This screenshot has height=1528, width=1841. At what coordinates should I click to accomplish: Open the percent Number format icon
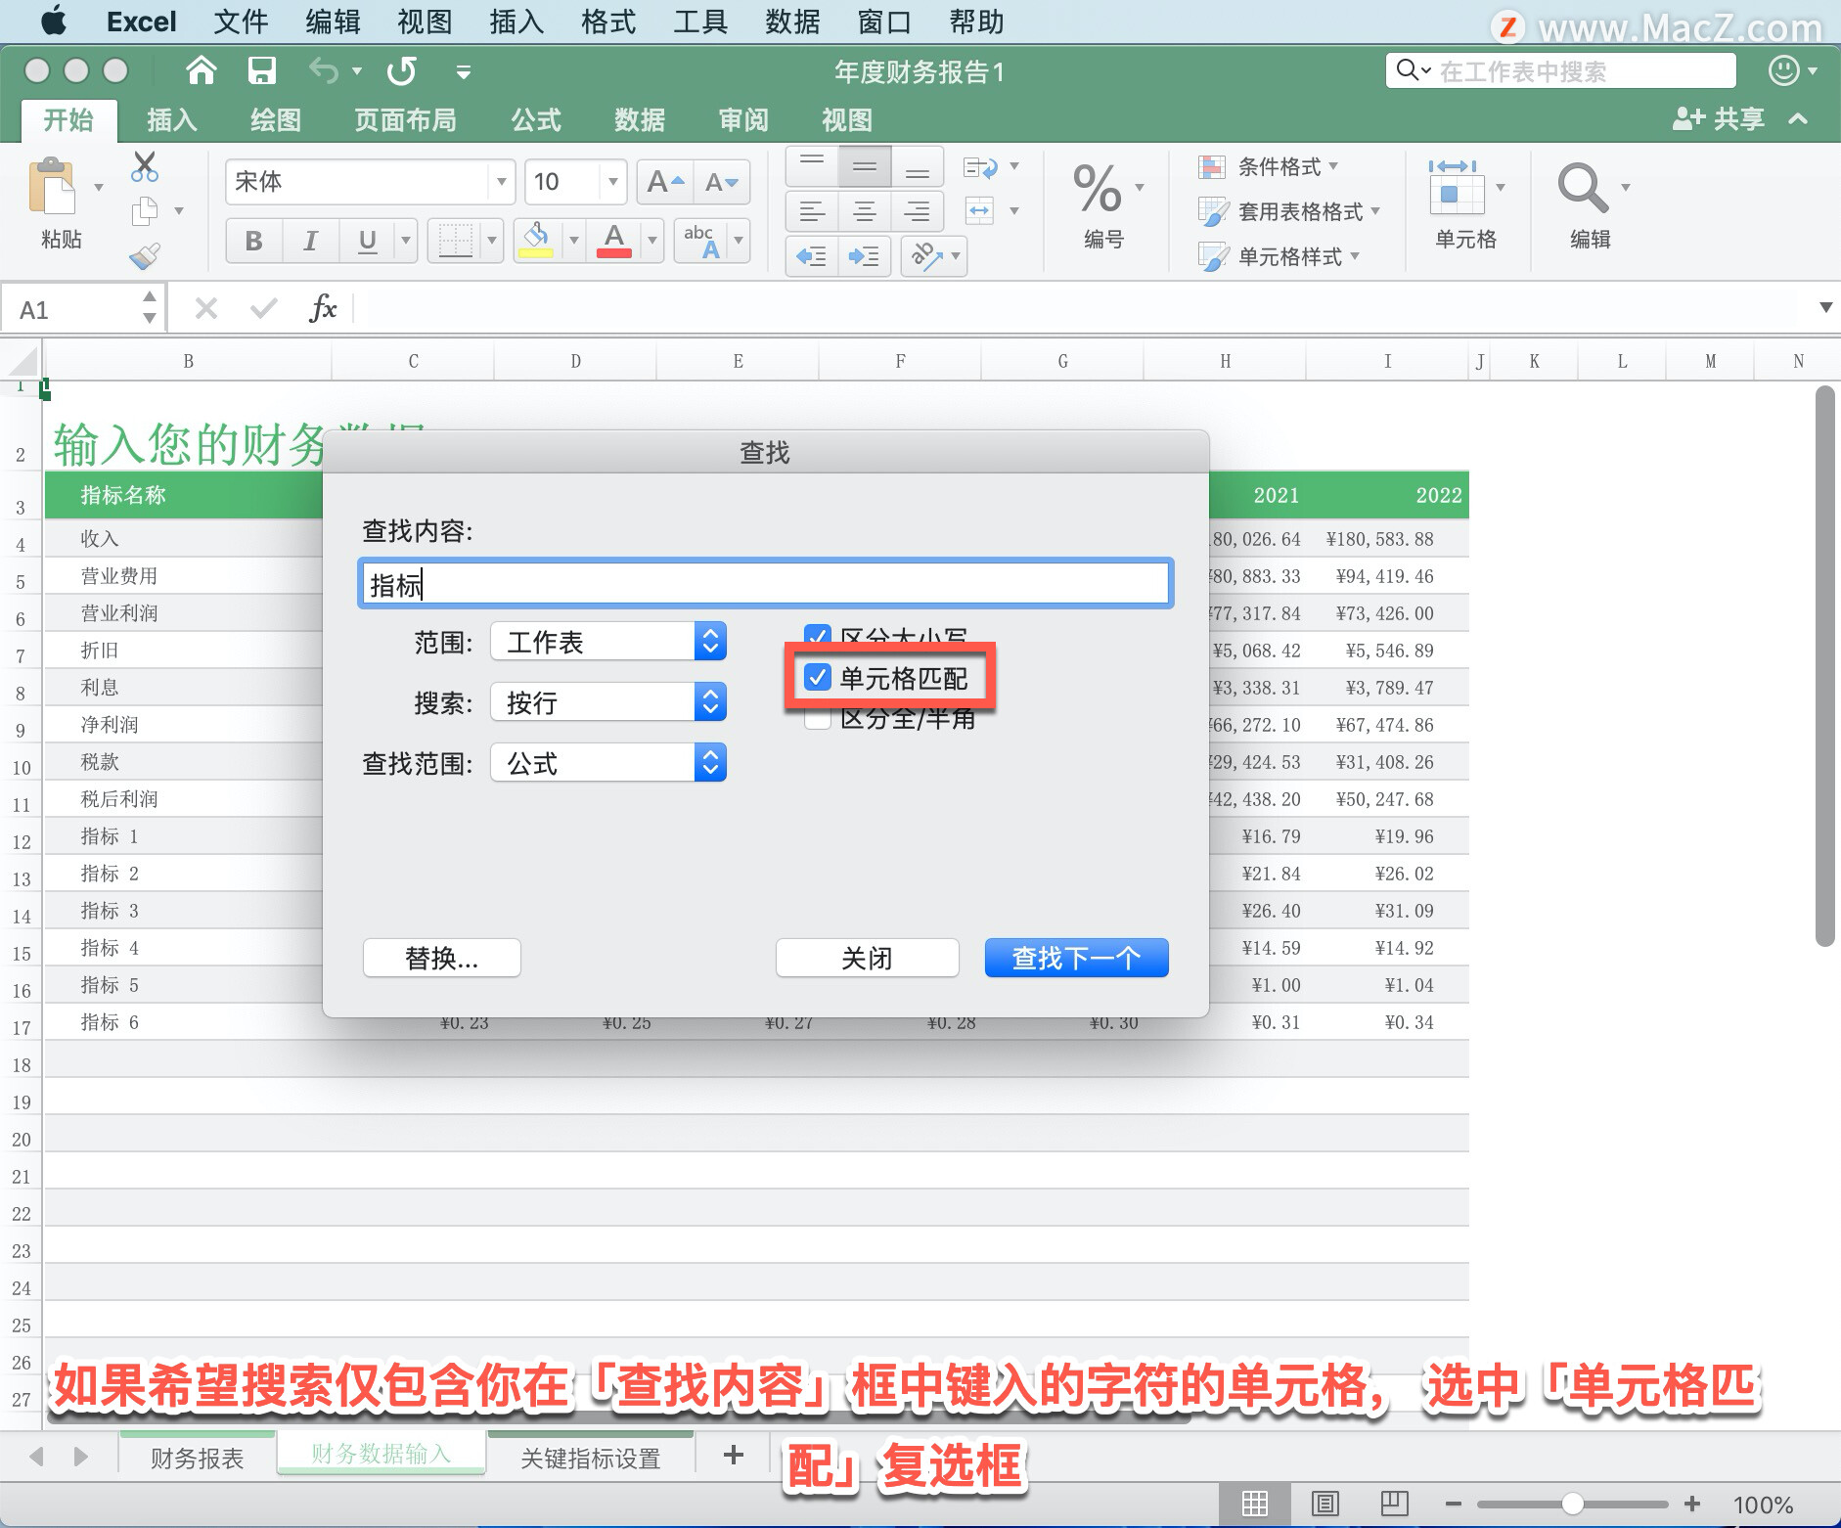tap(1097, 189)
